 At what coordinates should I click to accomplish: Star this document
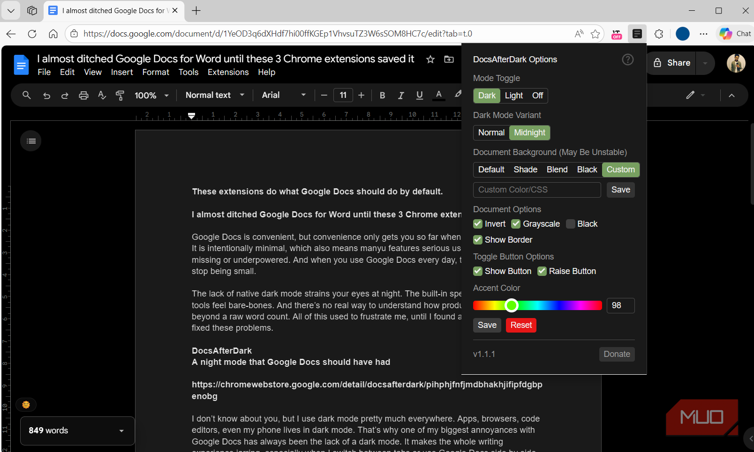click(430, 59)
